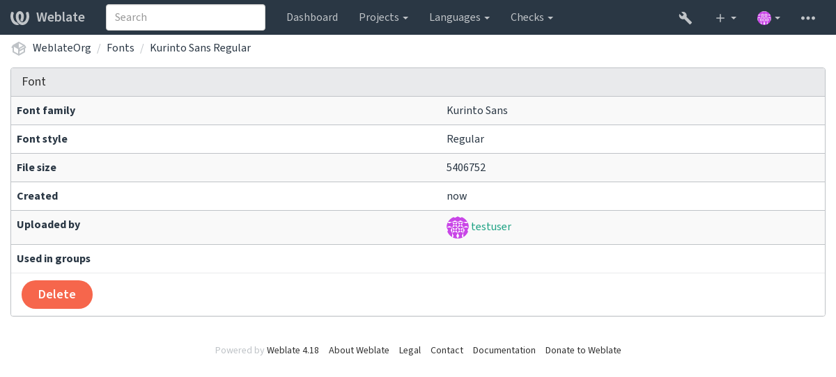Click the 'Used in groups' label
Screen dimensions: 836x377
point(54,259)
